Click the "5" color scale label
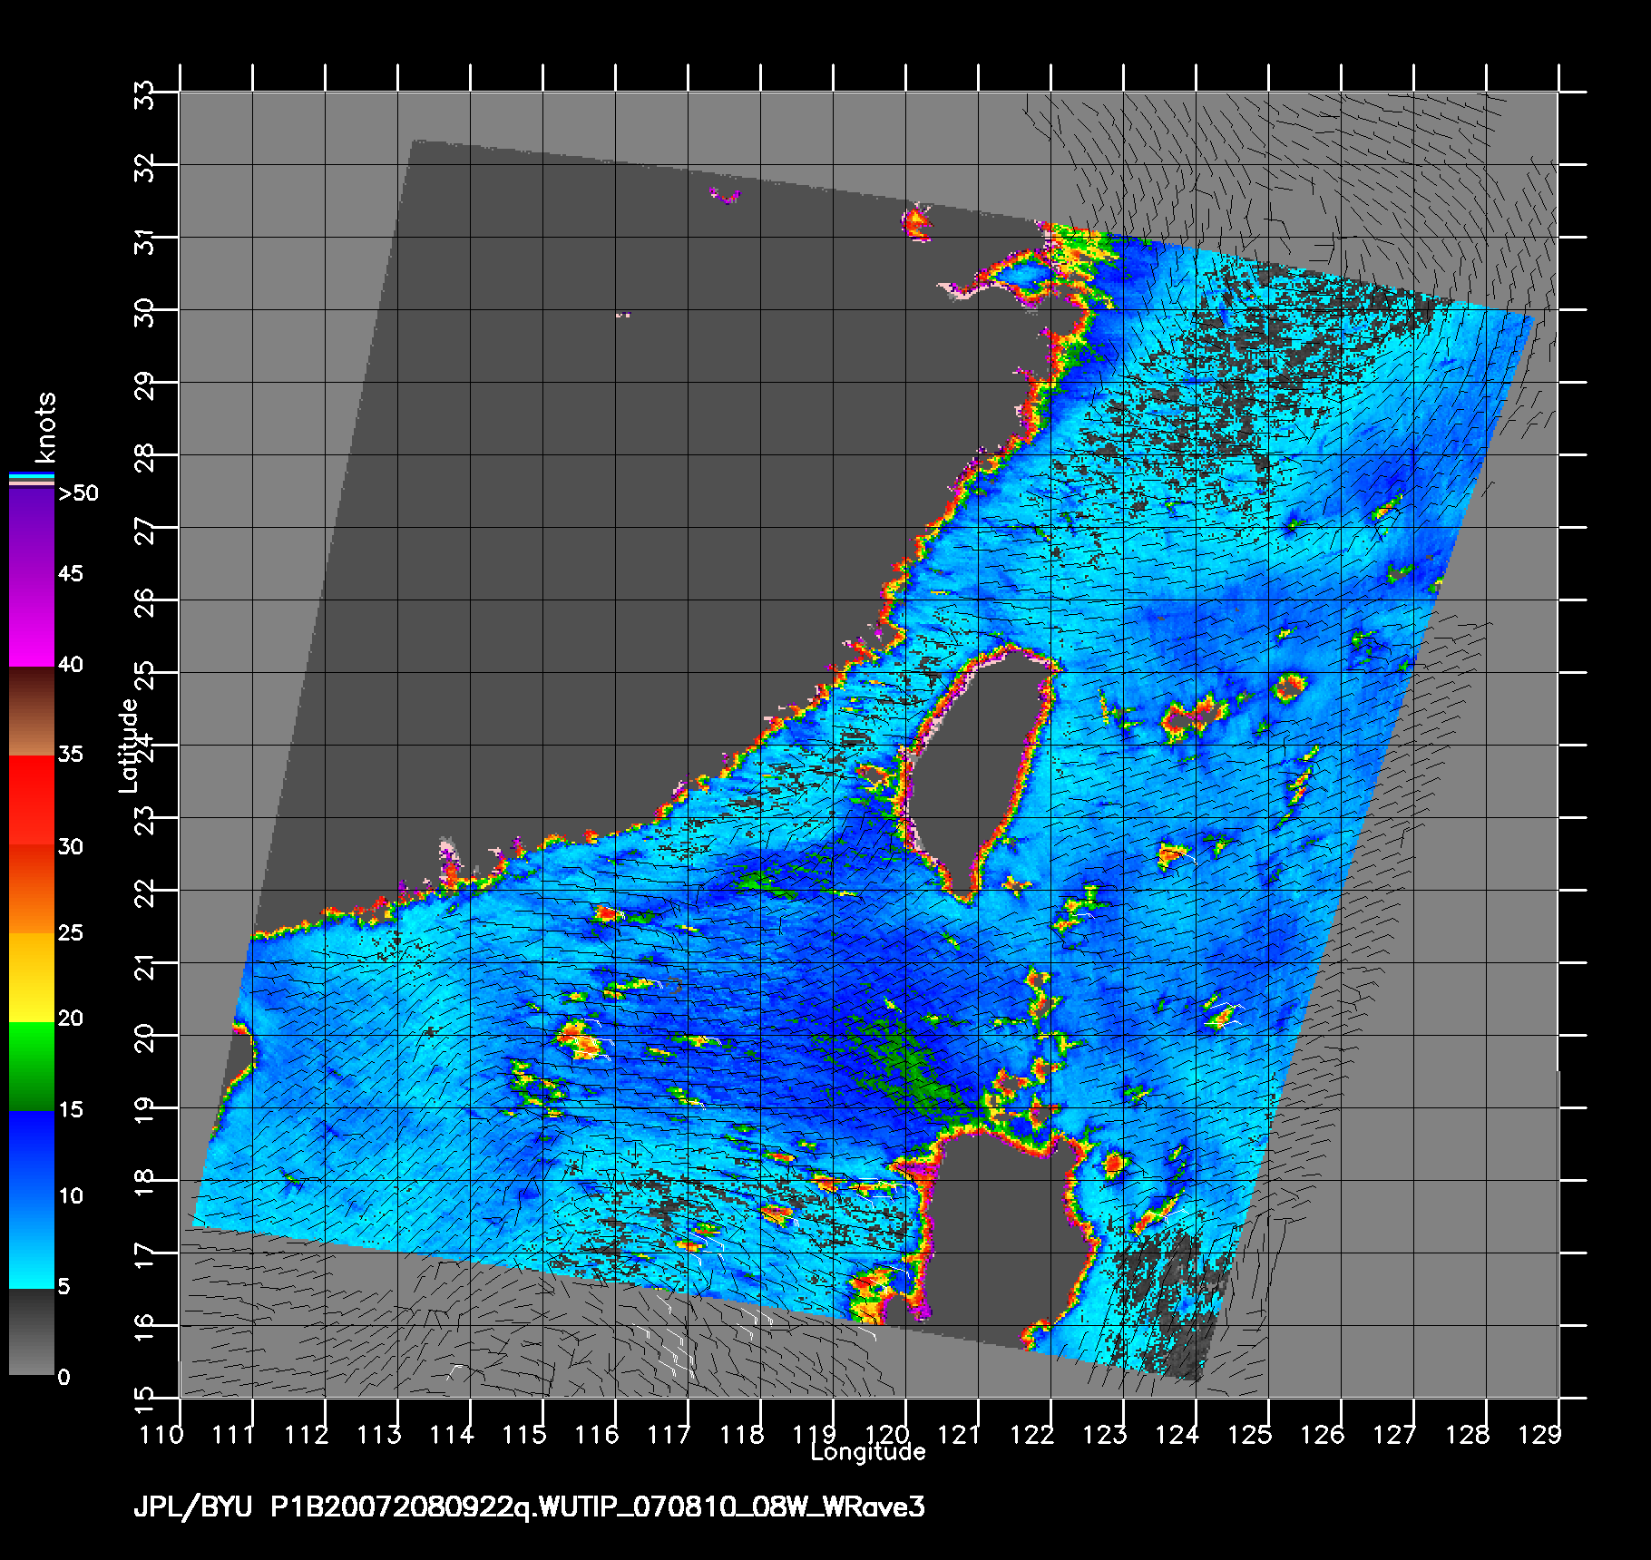1651x1560 pixels. pos(63,1286)
